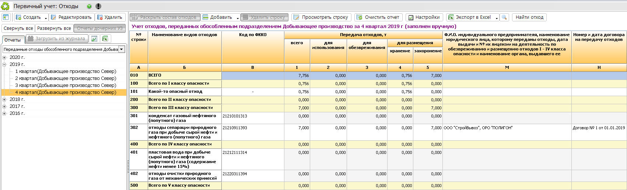The height and width of the screenshot is (190, 627).
Task: Open Настройки (Settings)
Action: pos(424,17)
